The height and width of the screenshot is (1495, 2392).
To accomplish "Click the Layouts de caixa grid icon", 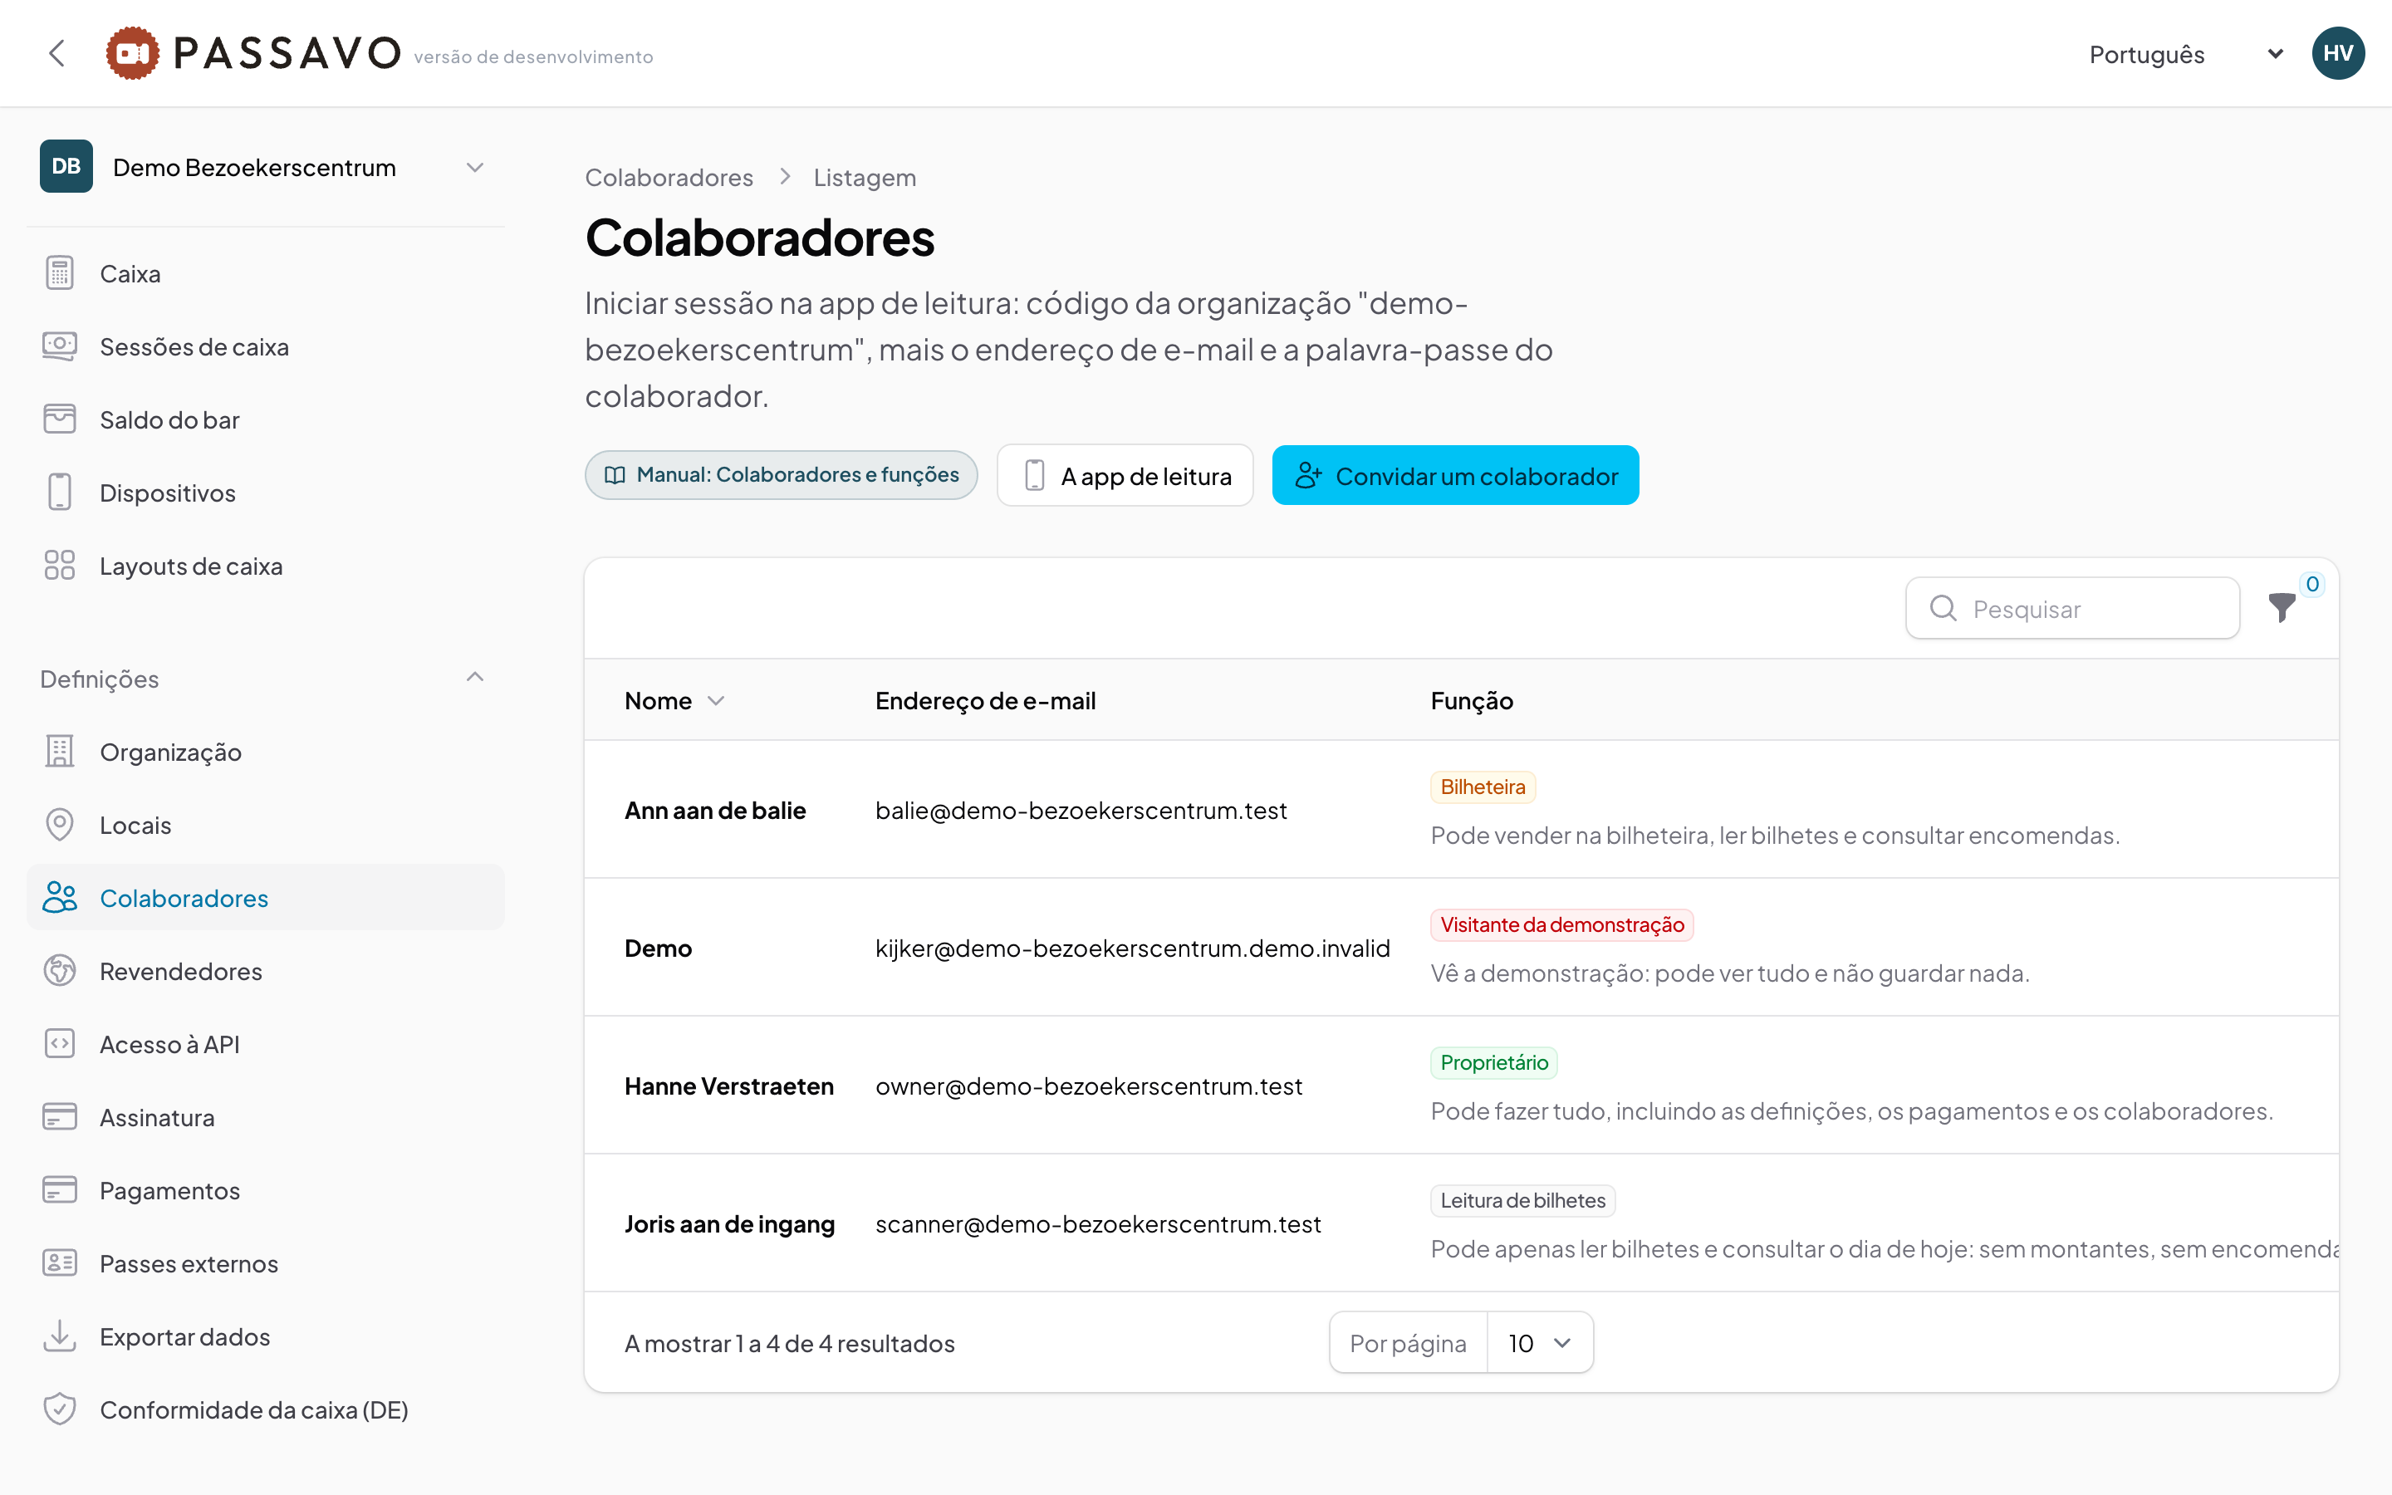I will click(x=59, y=566).
